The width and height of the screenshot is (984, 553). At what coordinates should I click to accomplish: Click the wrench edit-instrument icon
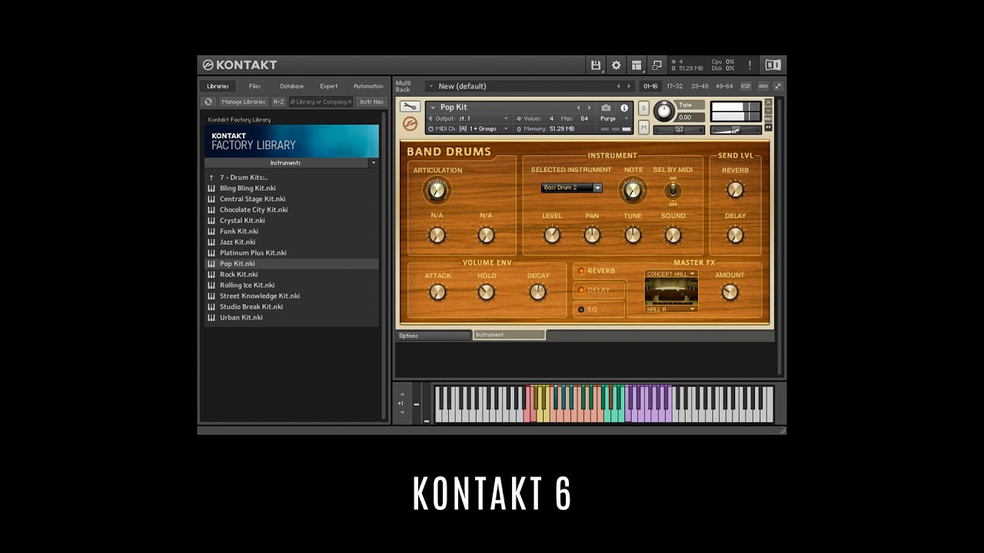pos(411,107)
